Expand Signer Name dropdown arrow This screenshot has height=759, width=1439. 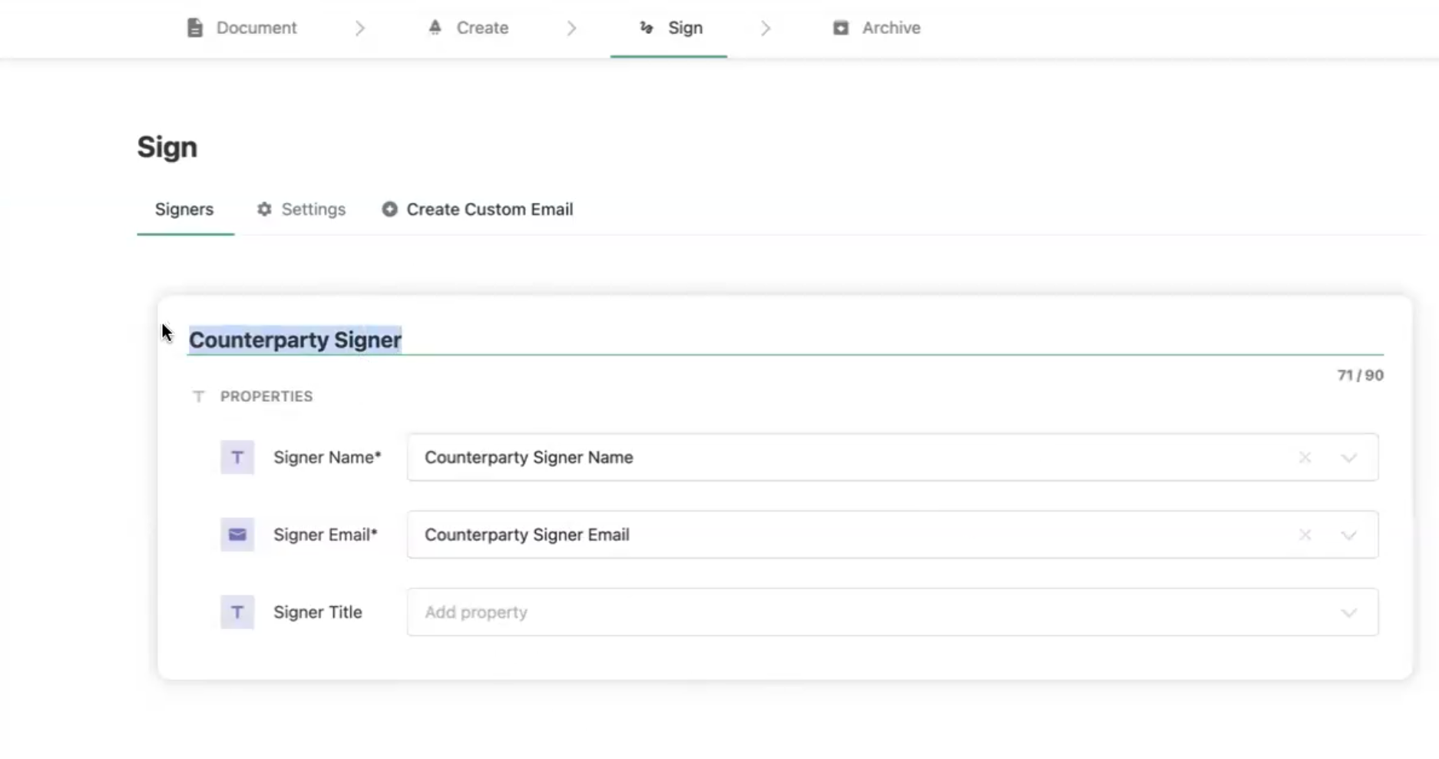(1349, 458)
